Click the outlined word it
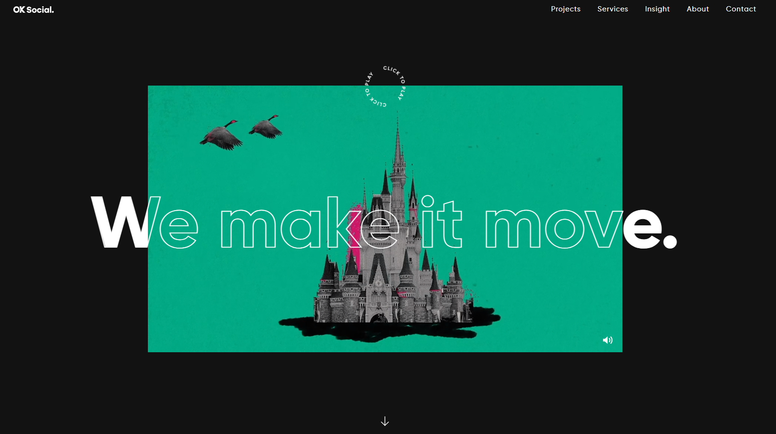The width and height of the screenshot is (776, 434). coord(441,222)
